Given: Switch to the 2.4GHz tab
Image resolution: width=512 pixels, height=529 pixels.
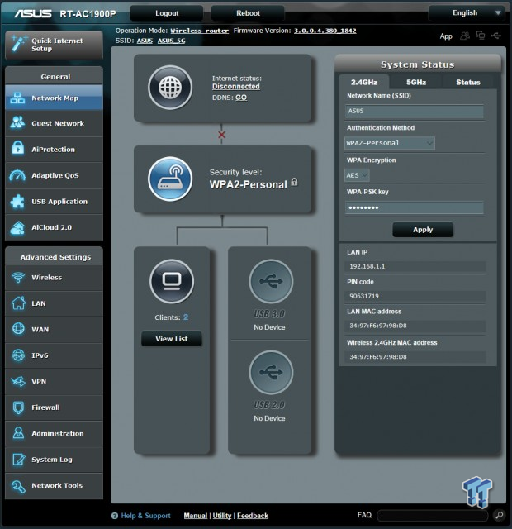Looking at the screenshot, I should click(x=364, y=83).
